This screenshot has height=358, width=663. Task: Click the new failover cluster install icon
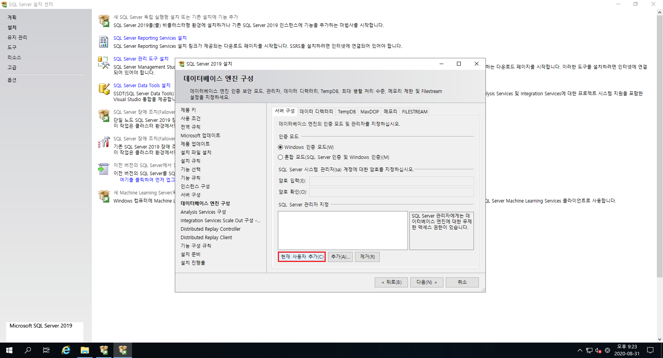(104, 115)
